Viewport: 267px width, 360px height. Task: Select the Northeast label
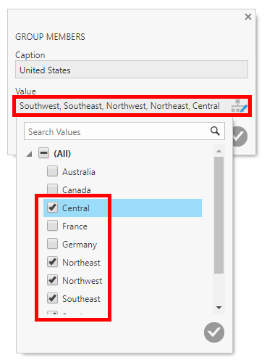81,263
